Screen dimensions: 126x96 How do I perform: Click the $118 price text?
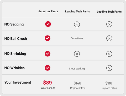click(x=109, y=83)
